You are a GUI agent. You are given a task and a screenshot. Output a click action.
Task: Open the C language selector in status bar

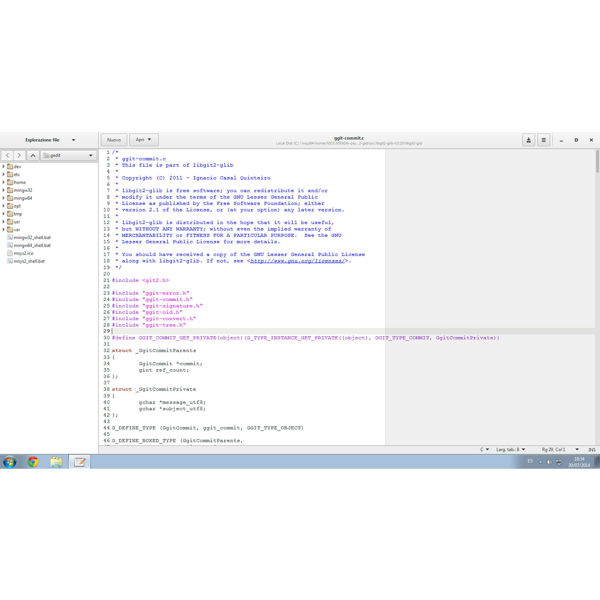484,450
